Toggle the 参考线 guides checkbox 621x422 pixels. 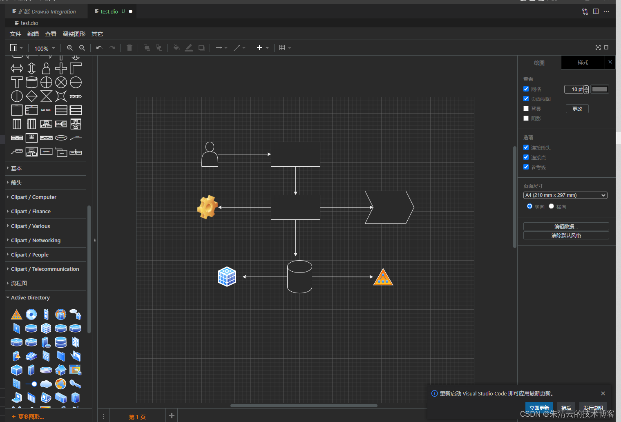526,167
